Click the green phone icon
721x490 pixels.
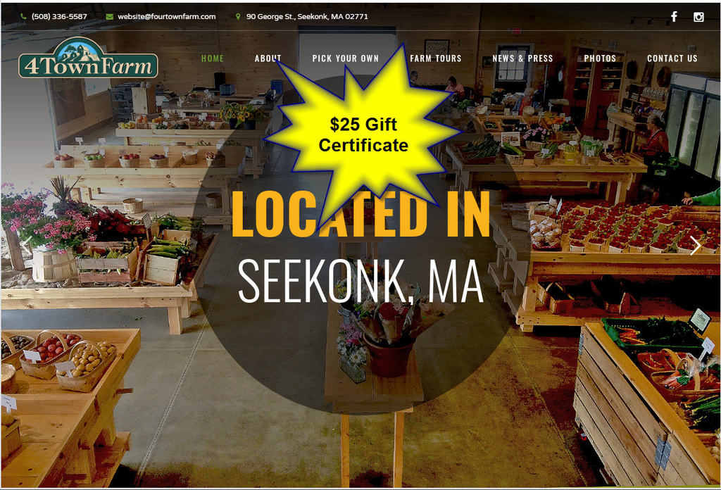pos(23,17)
